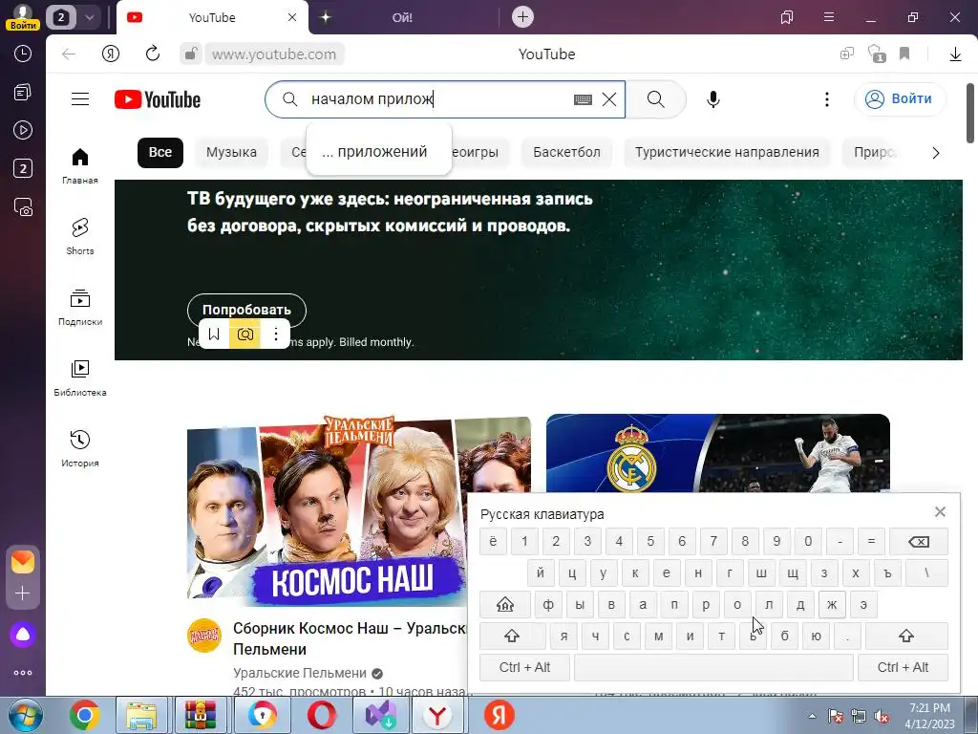Expand the tab group dropdown arrow
This screenshot has height=734, width=978.
click(x=89, y=17)
